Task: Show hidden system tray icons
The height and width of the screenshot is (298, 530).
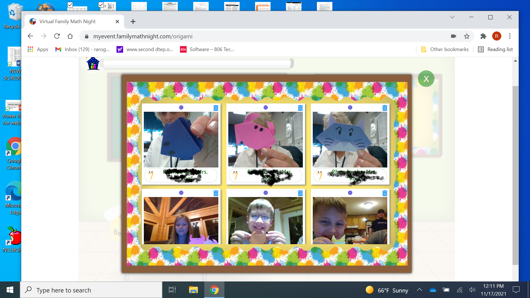Action: point(419,290)
